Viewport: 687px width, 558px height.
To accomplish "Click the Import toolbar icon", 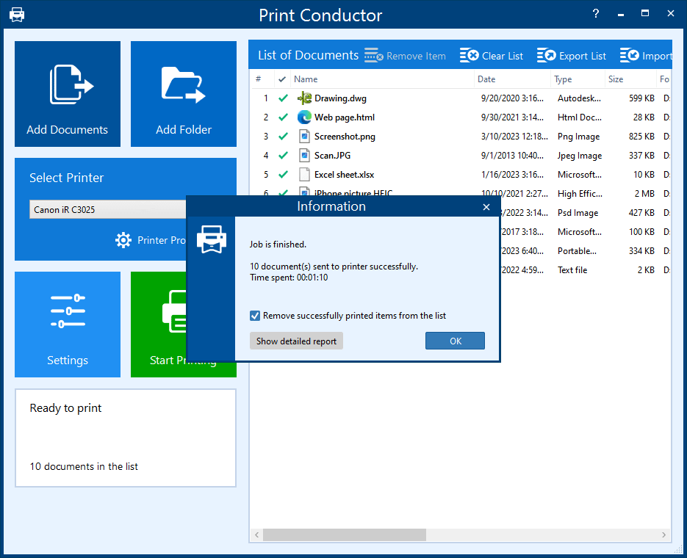I will point(630,56).
